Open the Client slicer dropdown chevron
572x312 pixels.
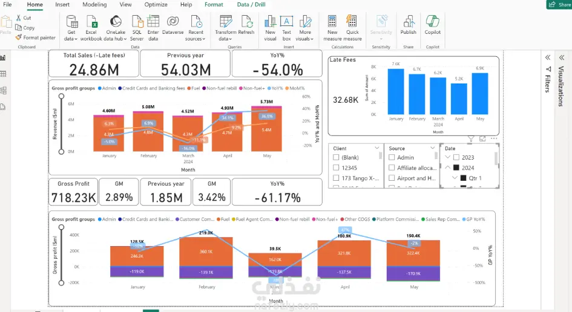[x=377, y=148]
